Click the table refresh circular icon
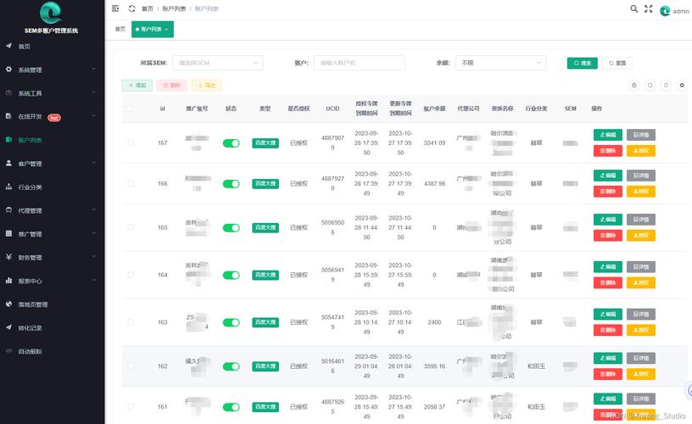The image size is (692, 424). (666, 86)
